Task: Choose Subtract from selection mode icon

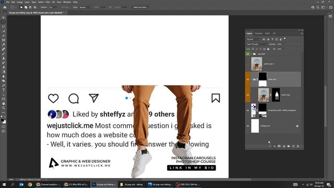Action: (30, 7)
